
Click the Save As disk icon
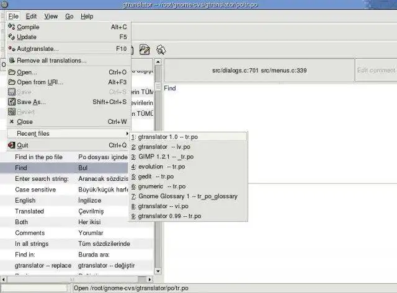pyautogui.click(x=12, y=102)
